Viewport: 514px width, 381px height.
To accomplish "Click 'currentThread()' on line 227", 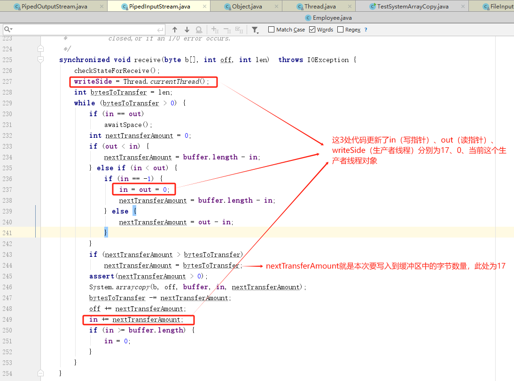I will point(177,81).
